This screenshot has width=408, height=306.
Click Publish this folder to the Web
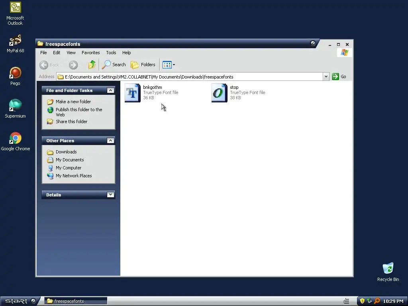tap(79, 112)
